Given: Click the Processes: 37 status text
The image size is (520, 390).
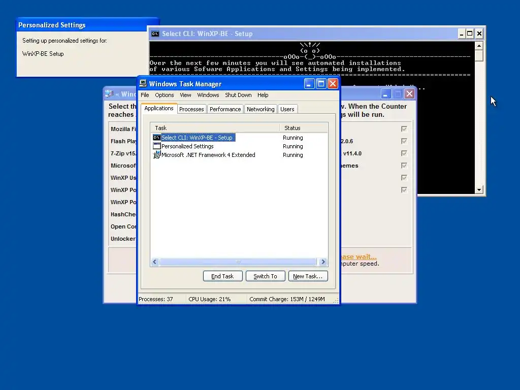Looking at the screenshot, I should (156, 299).
